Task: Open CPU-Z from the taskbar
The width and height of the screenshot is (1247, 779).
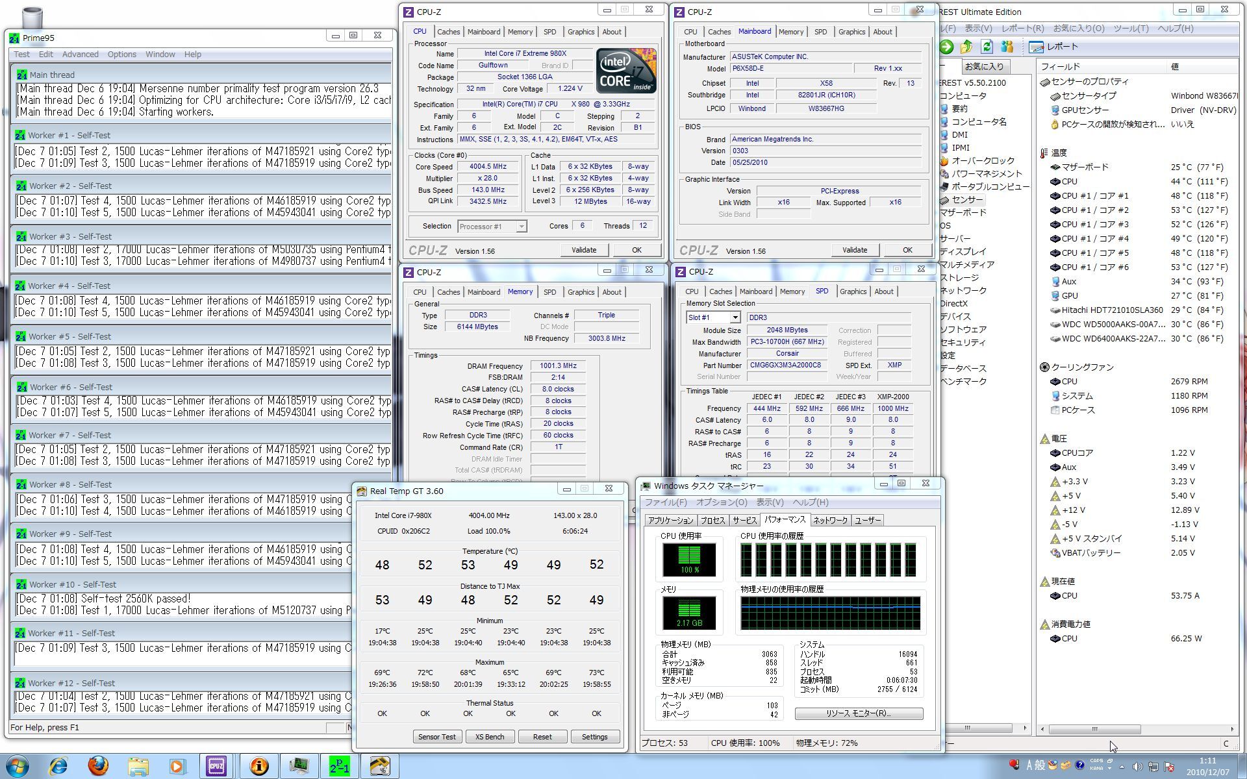Action: click(x=216, y=766)
